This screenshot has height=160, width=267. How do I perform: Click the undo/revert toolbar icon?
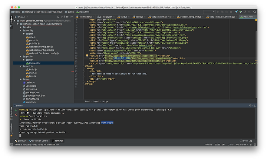point(249,12)
